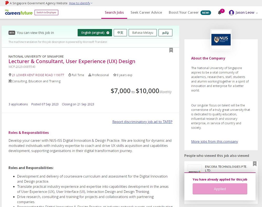Viewport: 262px width, 207px height.
Task: Click the Professional position level label
Action: click(99, 75)
